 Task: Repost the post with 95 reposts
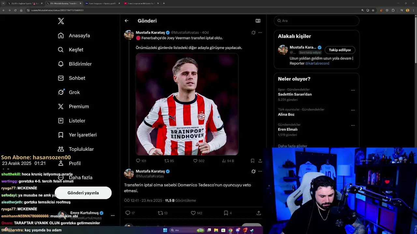(169, 161)
